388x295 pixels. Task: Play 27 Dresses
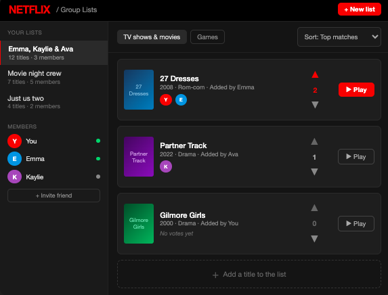coord(356,89)
